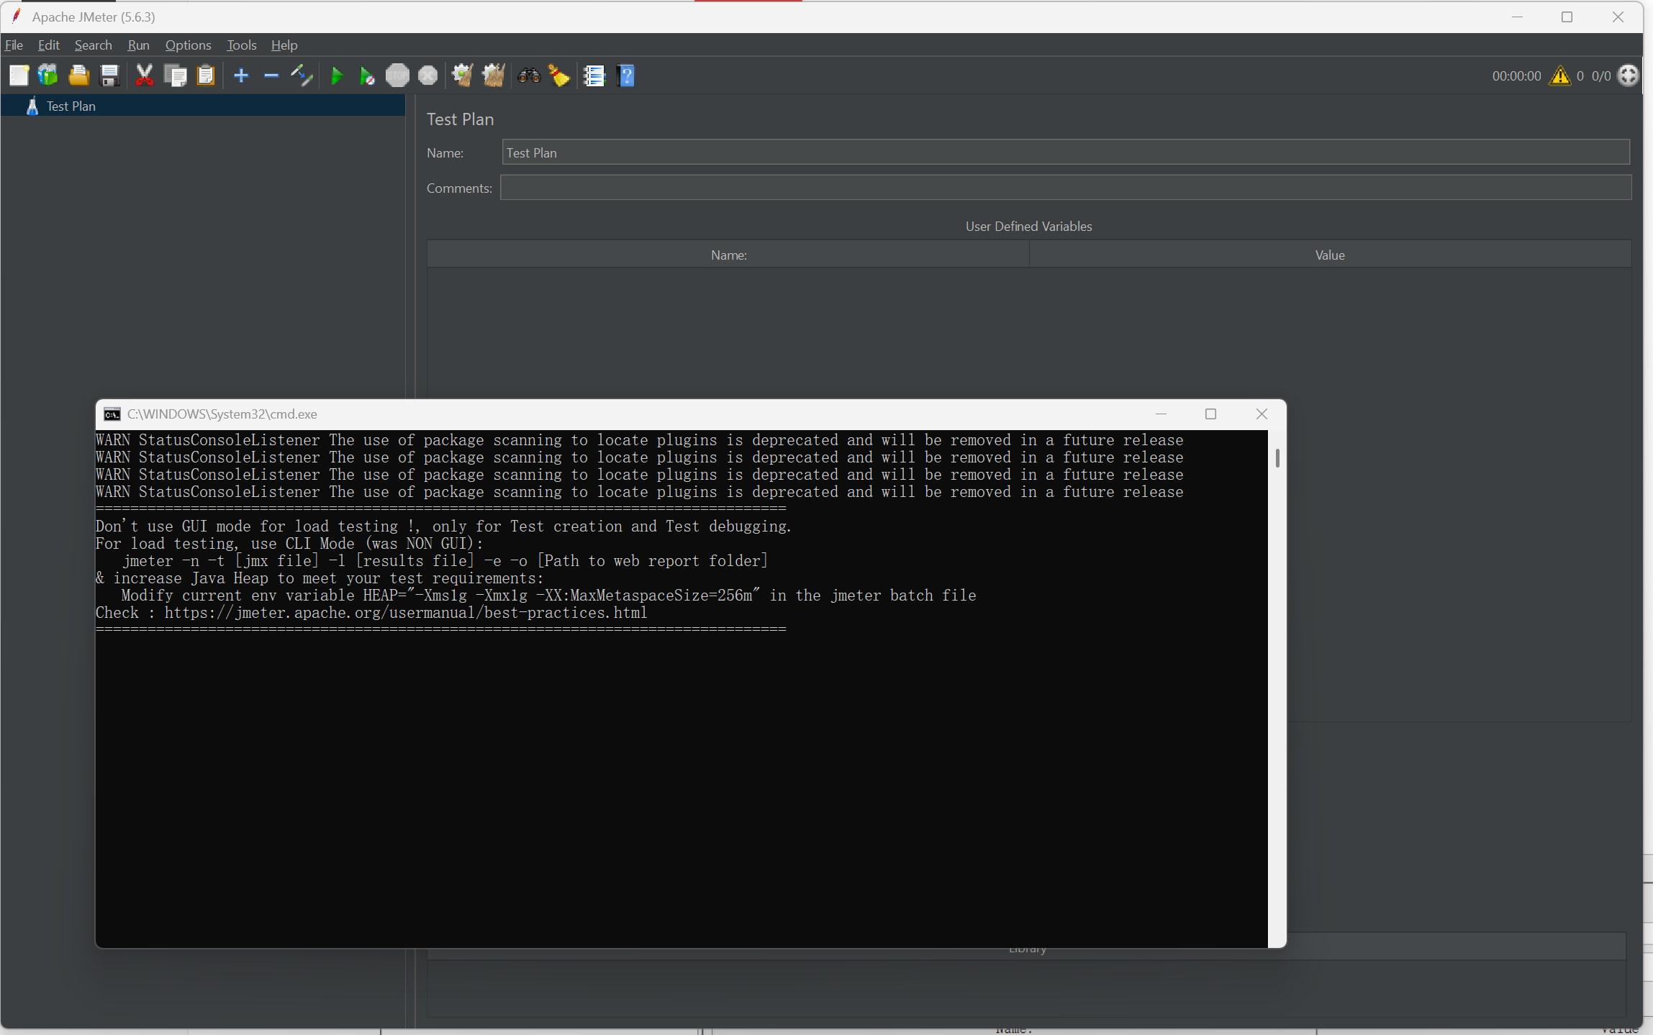Click the grey Stop test icon
1653x1035 pixels.
point(397,76)
